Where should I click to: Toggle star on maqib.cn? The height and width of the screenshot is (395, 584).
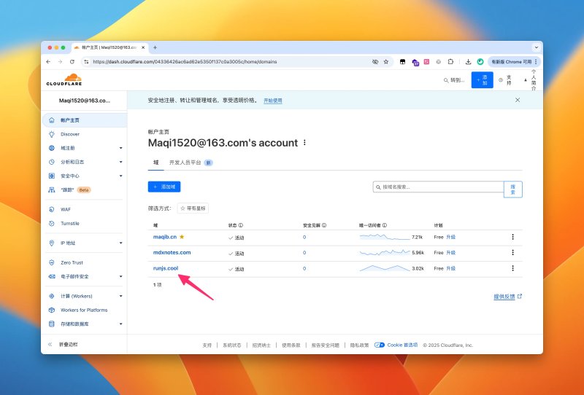point(182,237)
